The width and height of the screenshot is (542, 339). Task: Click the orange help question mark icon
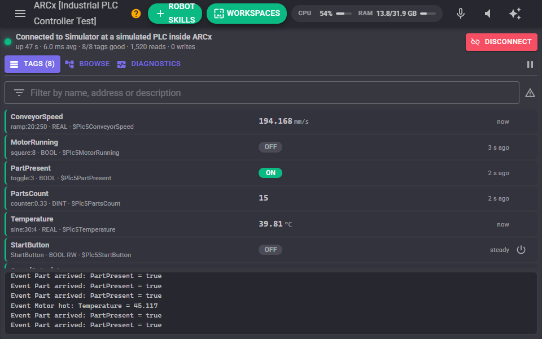pyautogui.click(x=136, y=14)
